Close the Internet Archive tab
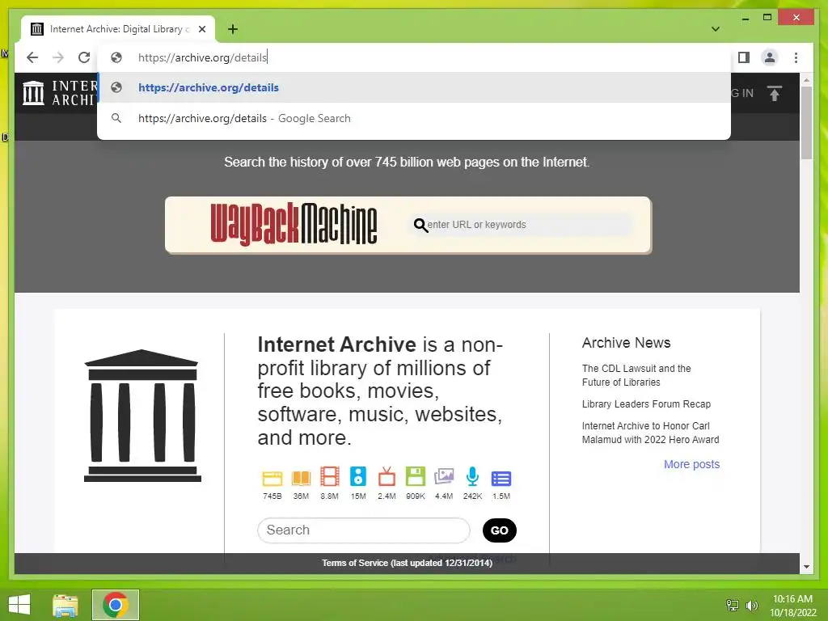 pos(202,29)
